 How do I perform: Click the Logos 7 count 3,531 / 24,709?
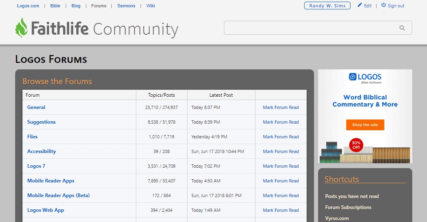tap(161, 166)
